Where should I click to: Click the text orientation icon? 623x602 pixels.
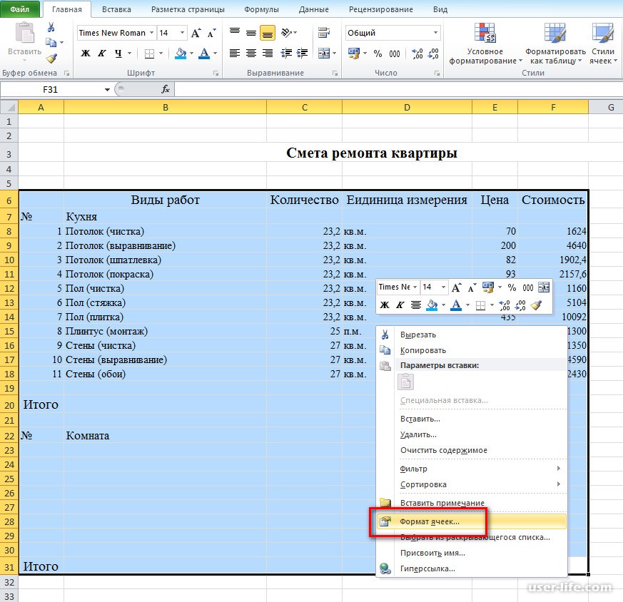(x=287, y=33)
